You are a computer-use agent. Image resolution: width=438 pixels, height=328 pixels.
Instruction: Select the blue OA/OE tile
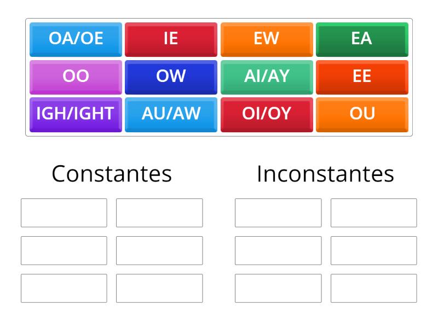click(x=76, y=39)
